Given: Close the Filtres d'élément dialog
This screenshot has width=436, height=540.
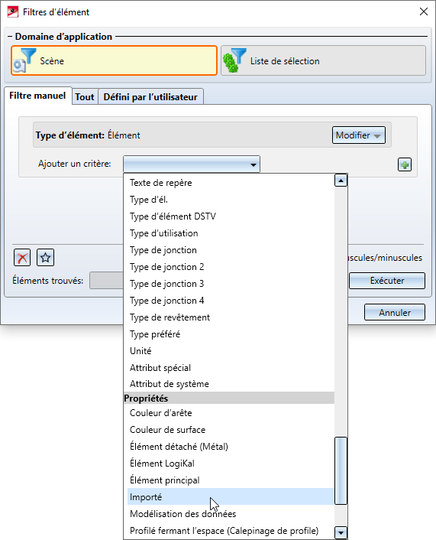Looking at the screenshot, I should (x=424, y=11).
